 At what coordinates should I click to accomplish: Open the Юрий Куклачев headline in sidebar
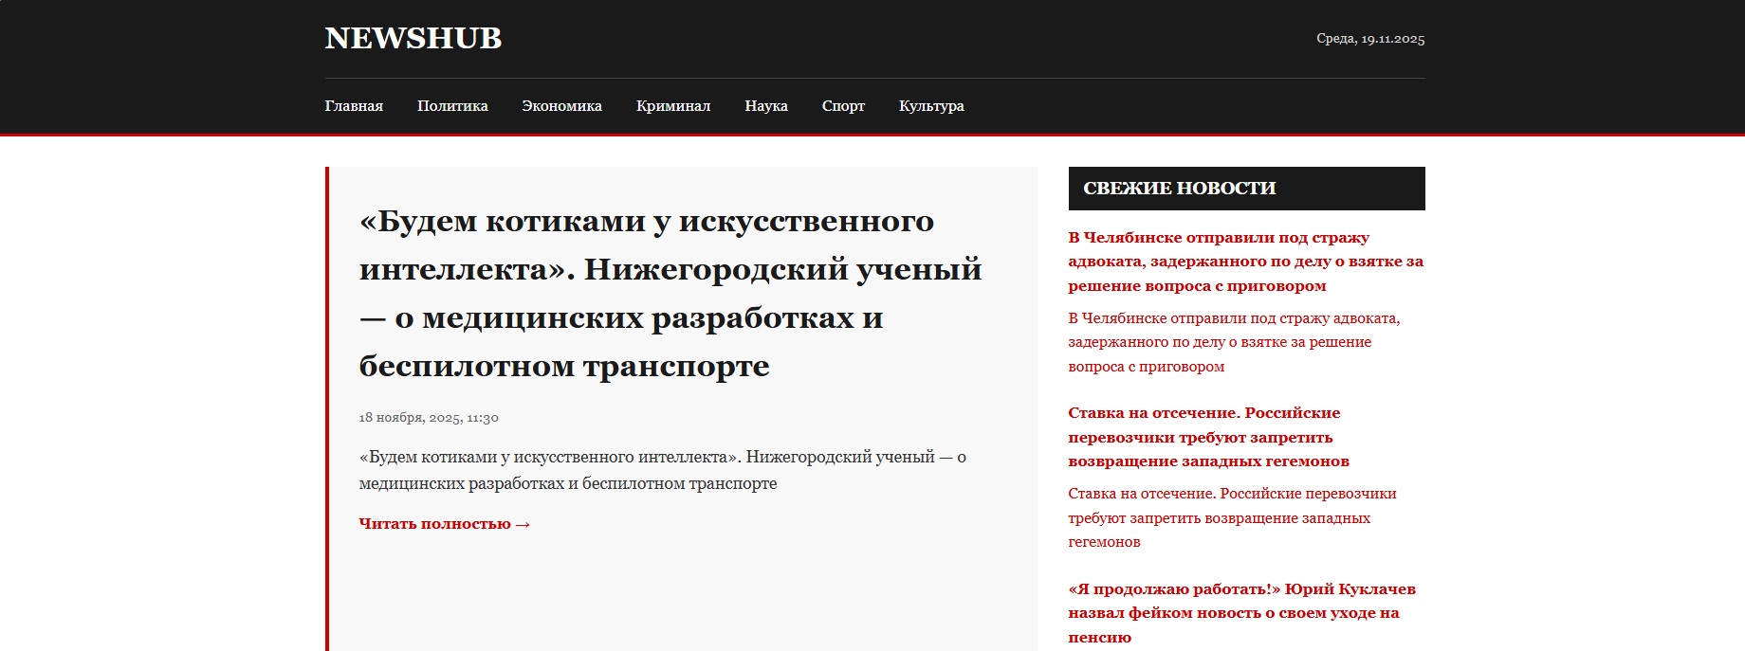pos(1240,612)
